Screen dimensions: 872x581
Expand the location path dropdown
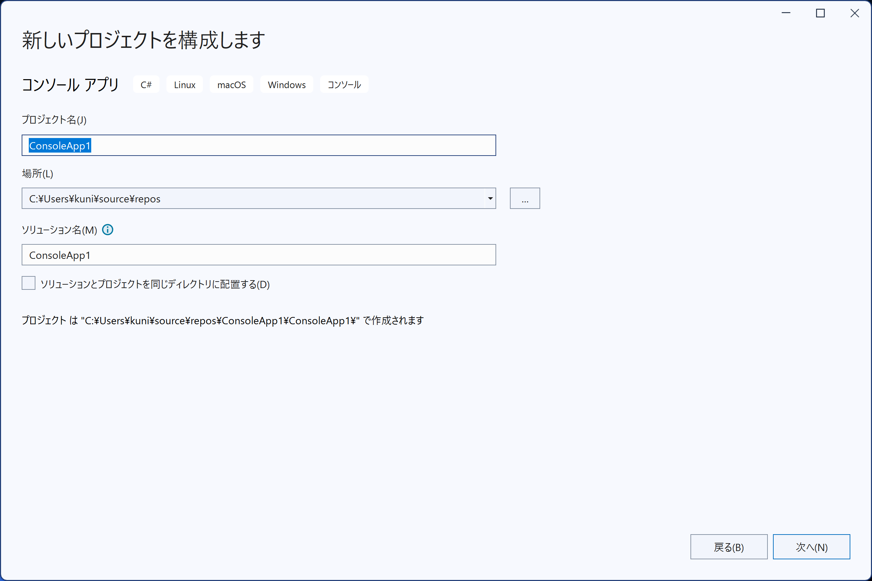pyautogui.click(x=490, y=199)
